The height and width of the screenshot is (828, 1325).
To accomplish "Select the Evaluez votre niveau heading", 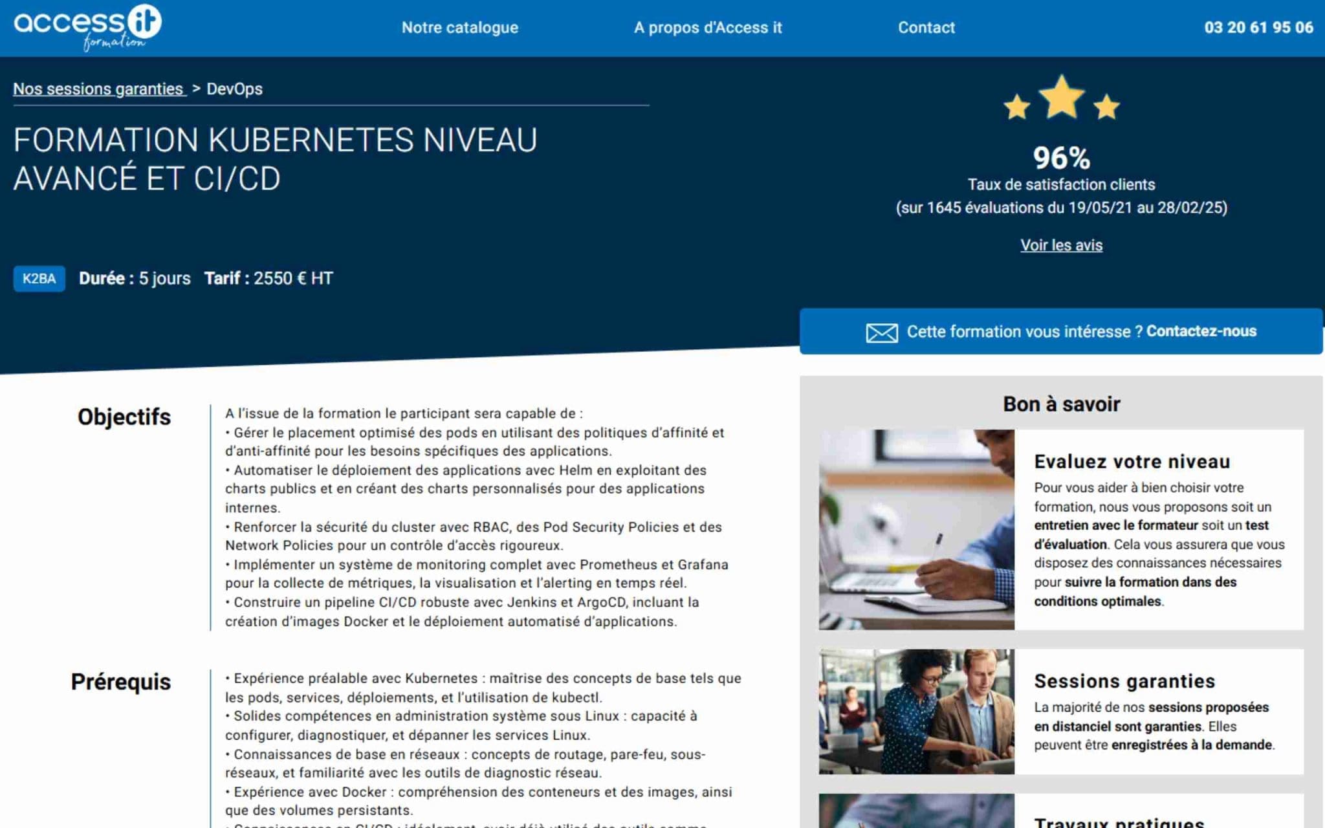I will pos(1132,461).
